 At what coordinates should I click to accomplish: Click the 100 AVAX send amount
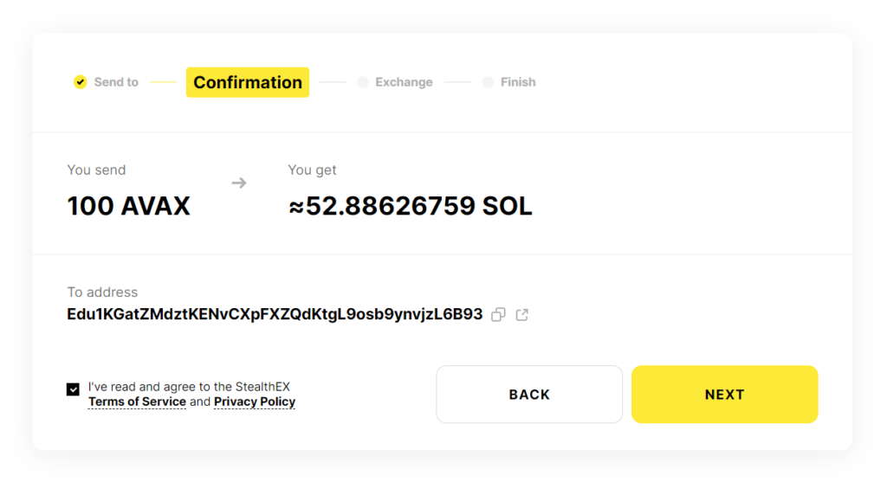pos(128,206)
